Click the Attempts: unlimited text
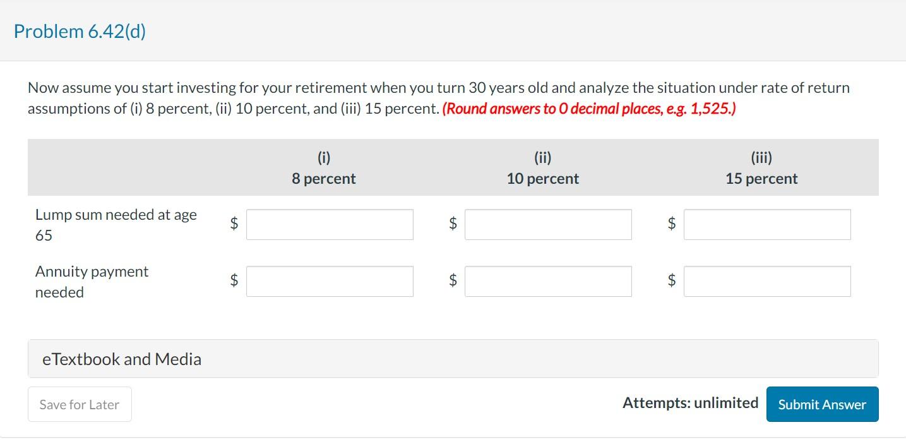 690,402
